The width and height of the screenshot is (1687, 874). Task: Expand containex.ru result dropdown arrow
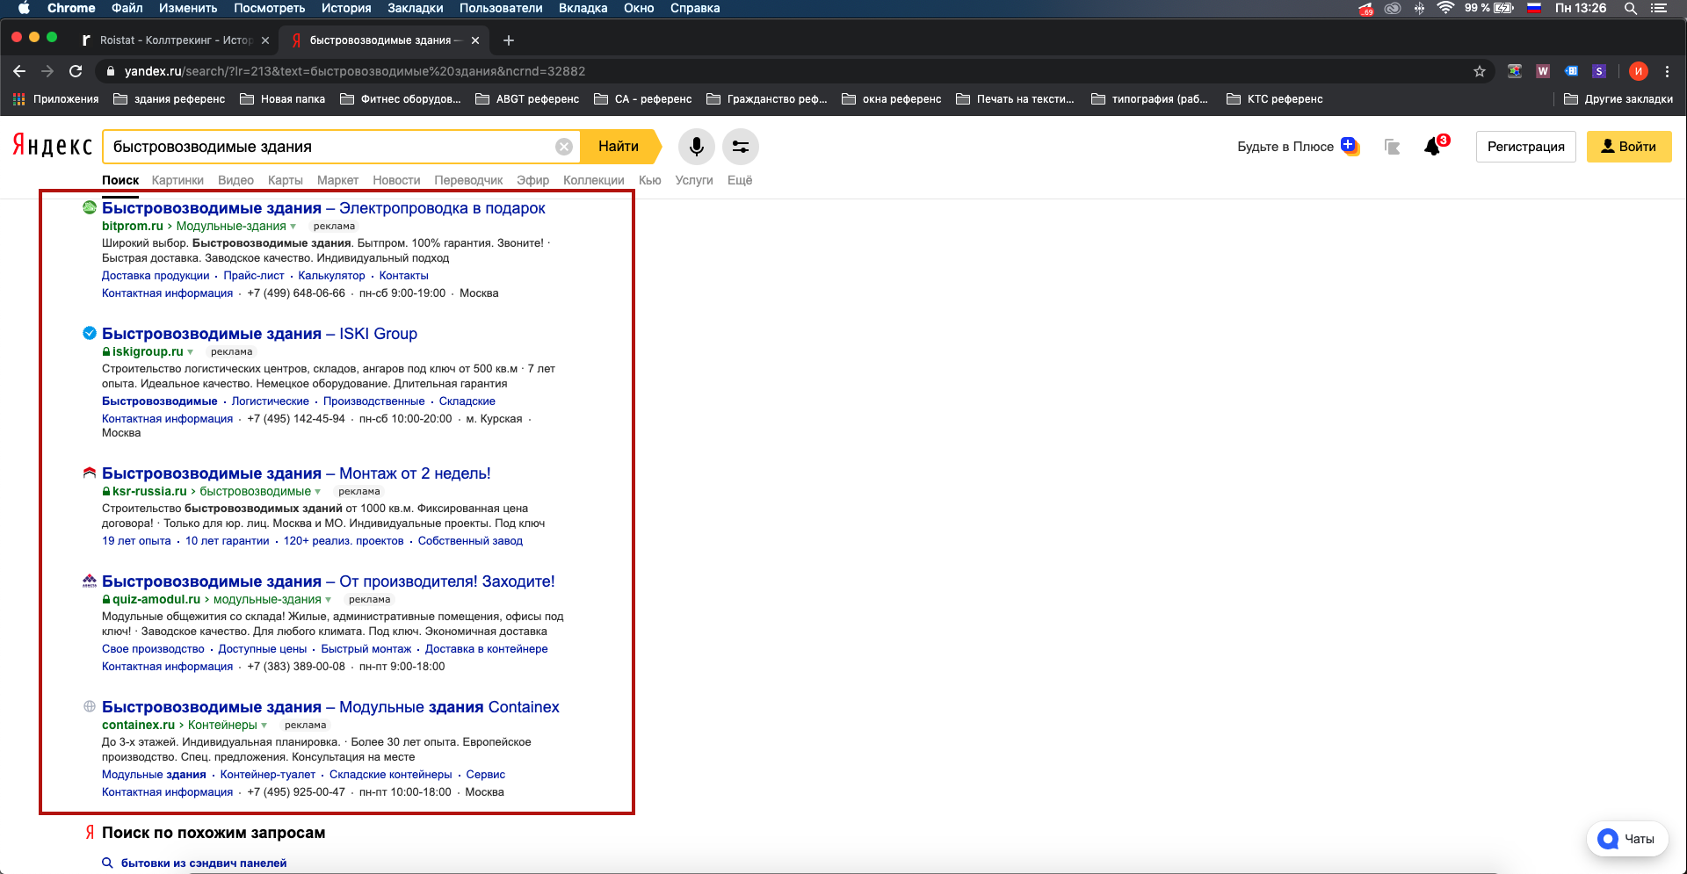tap(264, 726)
